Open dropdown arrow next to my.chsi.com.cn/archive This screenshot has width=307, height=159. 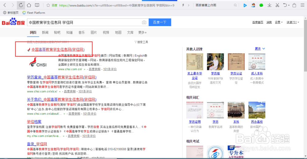64,136
